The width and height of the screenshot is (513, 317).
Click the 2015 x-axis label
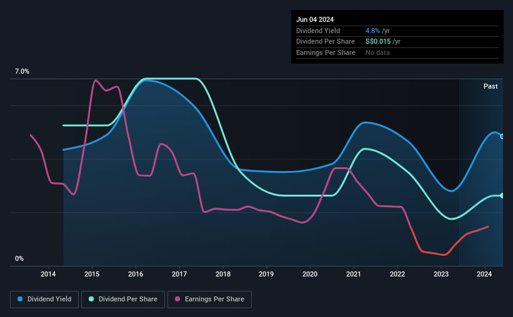(x=92, y=274)
